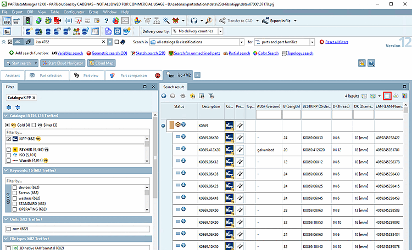Toggle the checkbox next to the book icon

pyautogui.click(x=116, y=42)
